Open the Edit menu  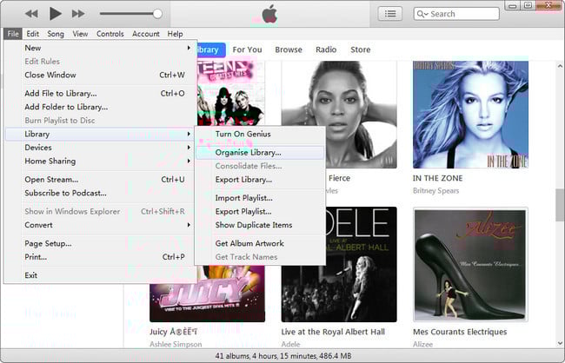point(32,34)
